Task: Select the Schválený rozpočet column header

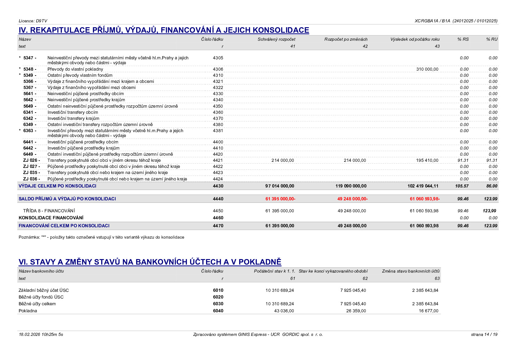Action: pyautogui.click(x=276, y=39)
